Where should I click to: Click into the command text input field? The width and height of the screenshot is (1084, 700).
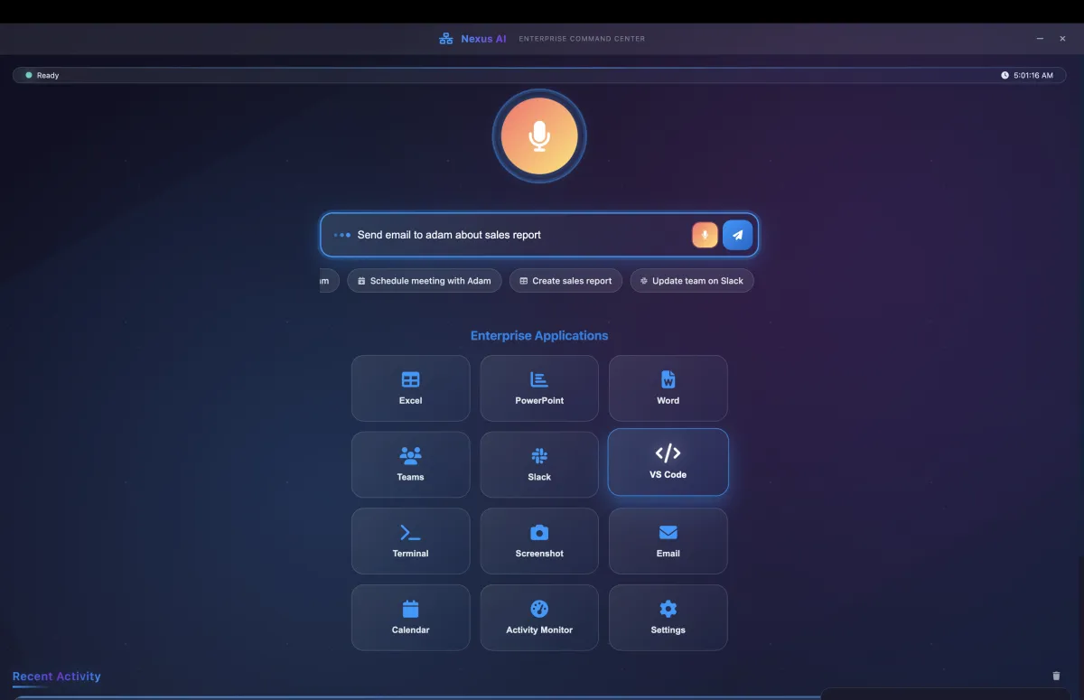coord(519,235)
